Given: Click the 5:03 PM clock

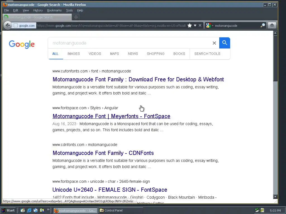Looking at the screenshot, I should click(275, 211).
